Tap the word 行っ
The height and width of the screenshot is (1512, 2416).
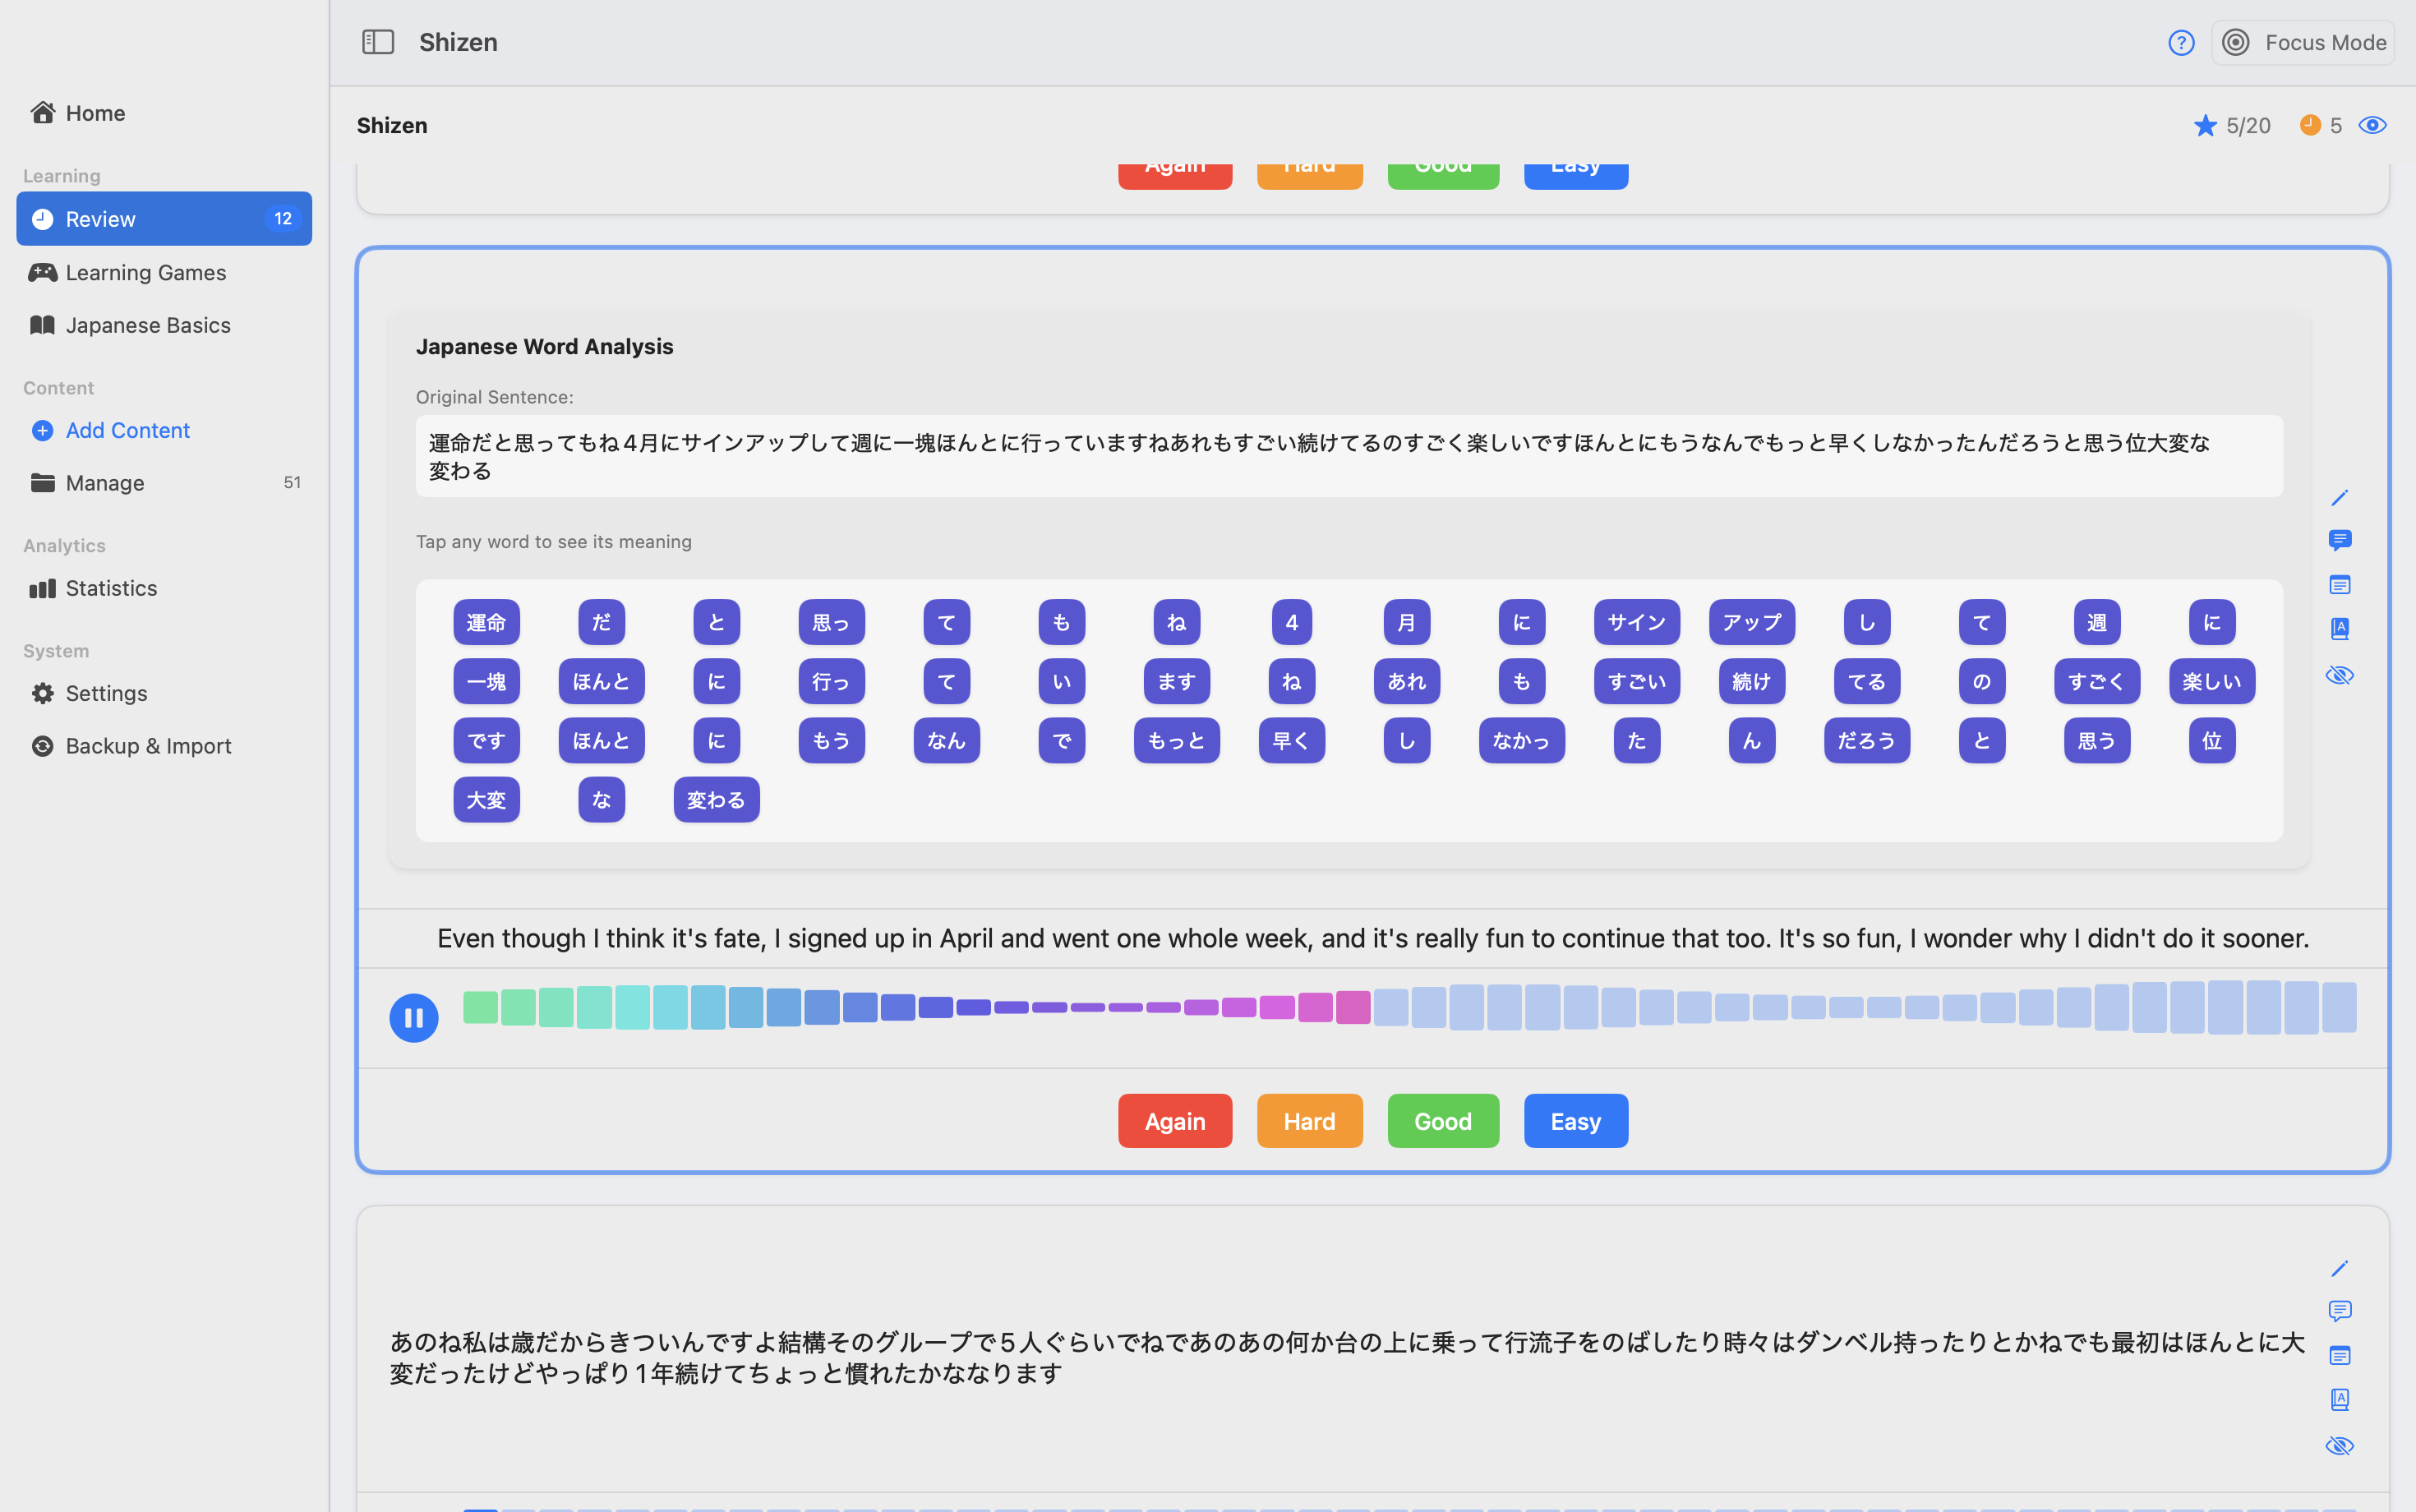(x=831, y=682)
